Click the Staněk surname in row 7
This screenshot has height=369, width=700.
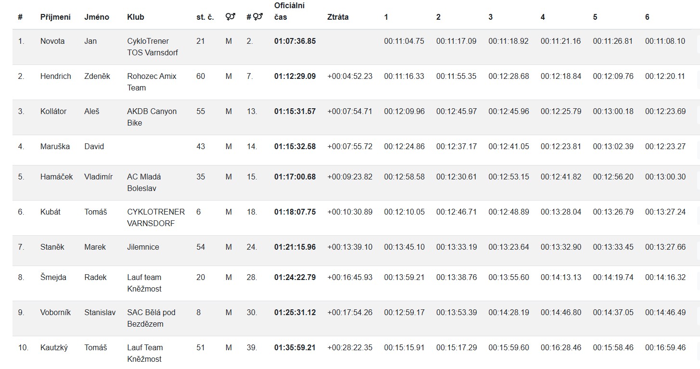click(52, 247)
